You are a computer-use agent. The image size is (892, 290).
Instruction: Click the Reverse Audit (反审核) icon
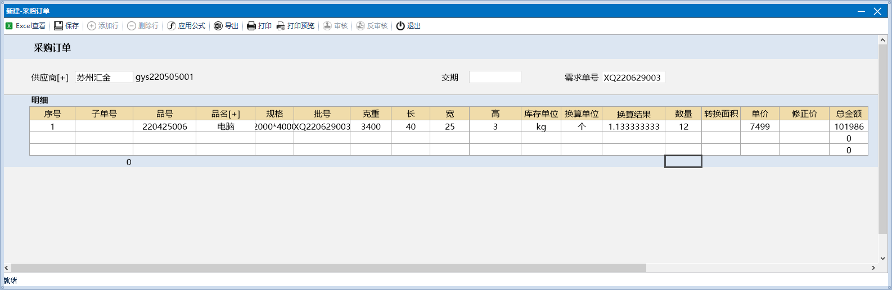[x=361, y=26]
